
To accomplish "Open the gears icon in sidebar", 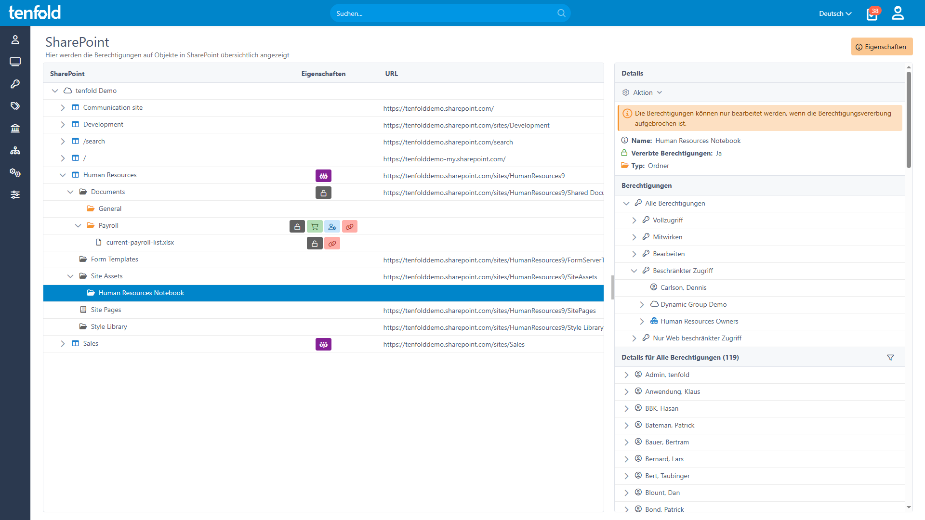I will (15, 173).
